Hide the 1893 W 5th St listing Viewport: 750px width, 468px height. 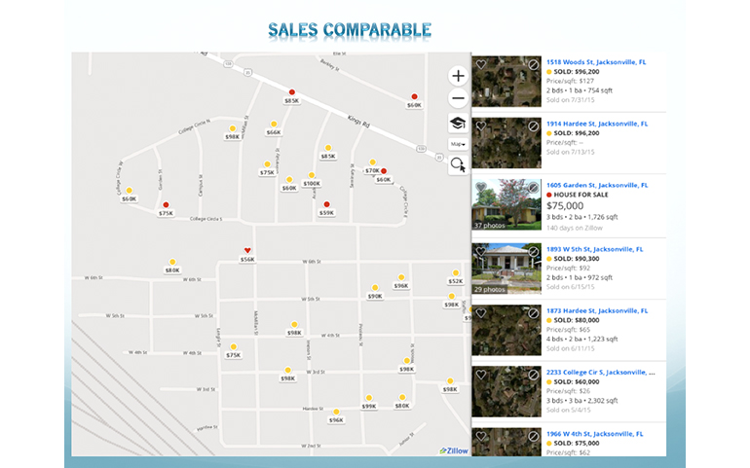click(533, 251)
